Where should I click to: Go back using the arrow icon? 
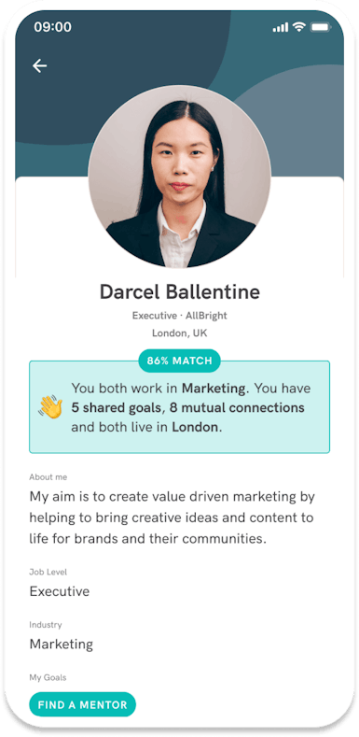tap(39, 65)
